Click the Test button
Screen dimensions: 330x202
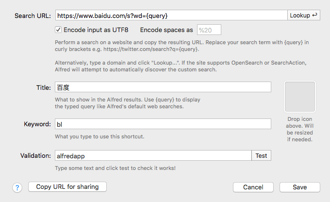coord(261,156)
